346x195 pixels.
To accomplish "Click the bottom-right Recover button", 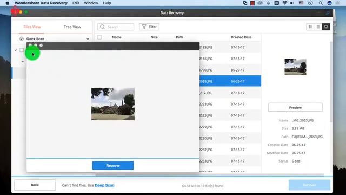I will (309, 185).
